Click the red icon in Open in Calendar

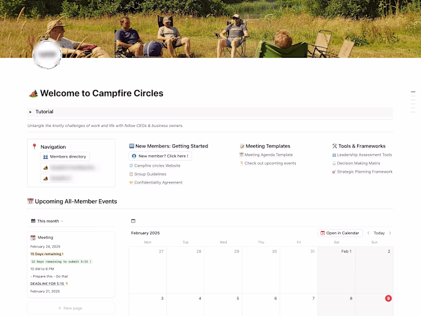[323, 233]
